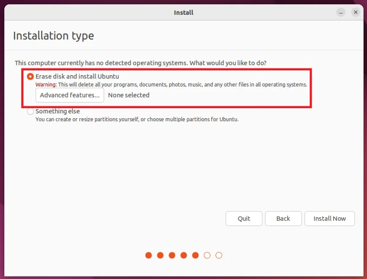The width and height of the screenshot is (367, 279).
Task: Go to previous step with Back
Action: pyautogui.click(x=283, y=218)
